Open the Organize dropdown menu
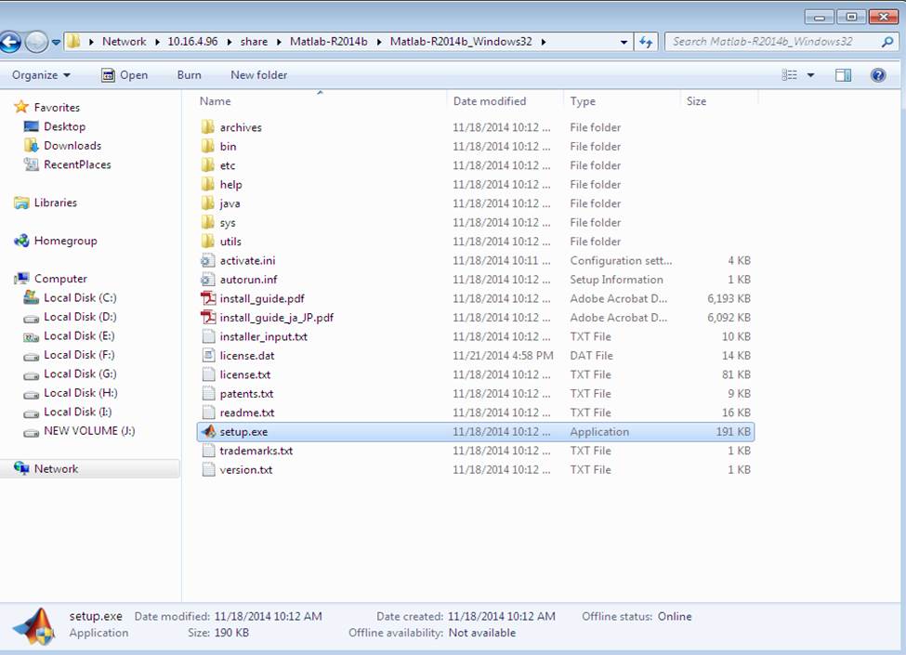The image size is (906, 655). pos(41,75)
